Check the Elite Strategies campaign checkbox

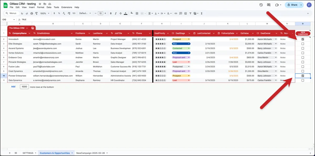point(303,44)
